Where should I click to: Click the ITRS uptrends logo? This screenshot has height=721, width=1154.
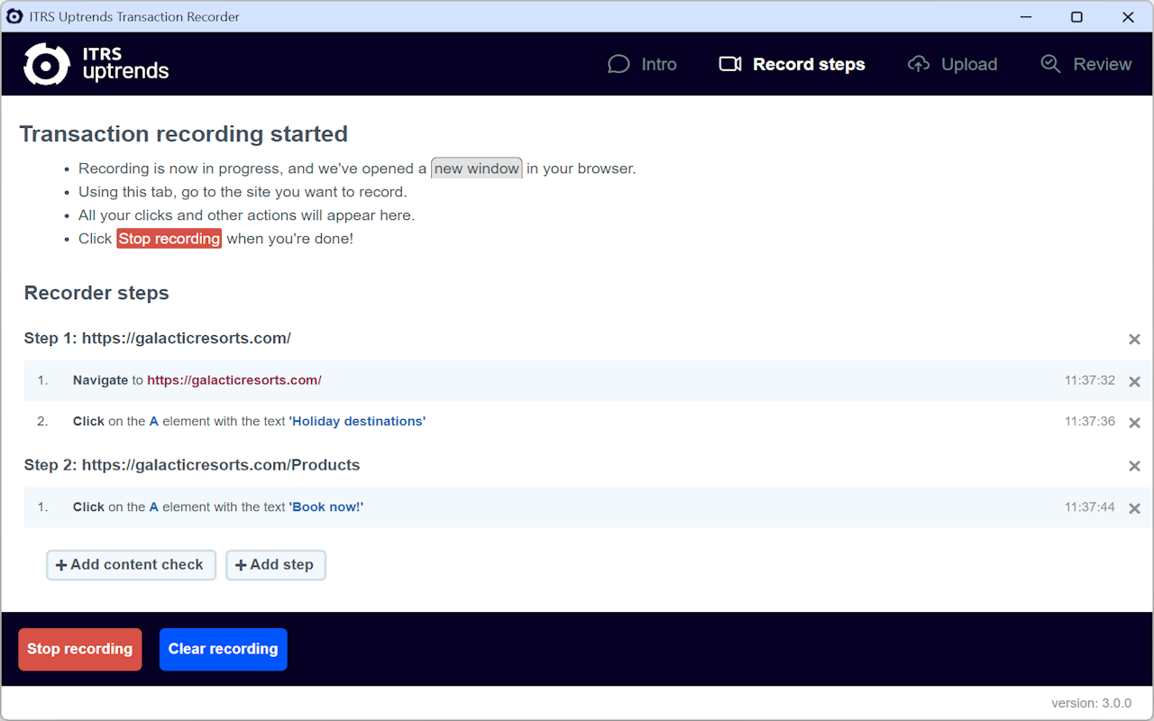coord(95,64)
